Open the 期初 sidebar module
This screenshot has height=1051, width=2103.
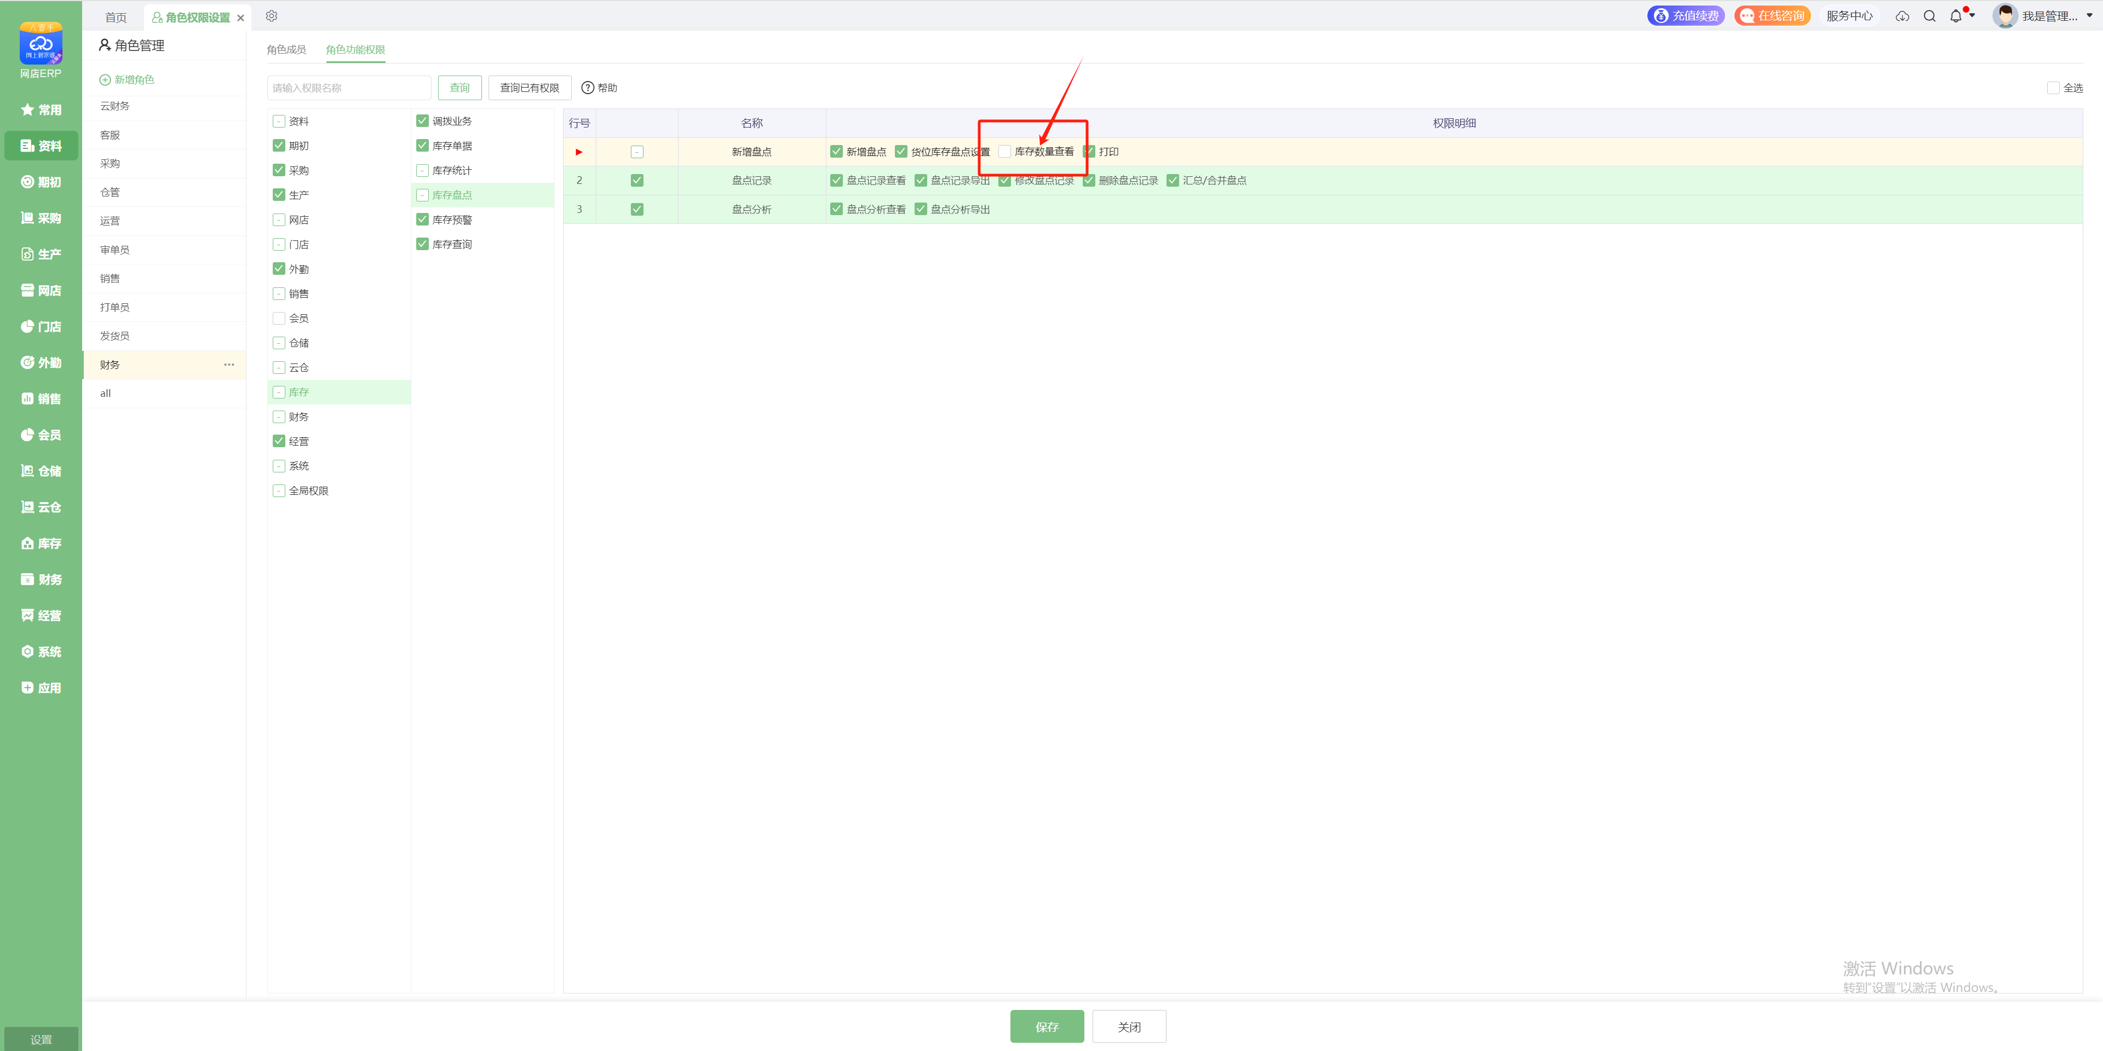click(x=41, y=182)
